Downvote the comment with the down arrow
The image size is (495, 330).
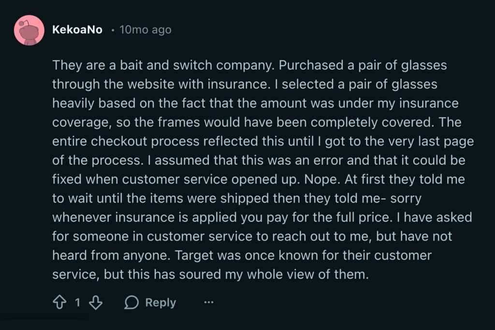96,302
